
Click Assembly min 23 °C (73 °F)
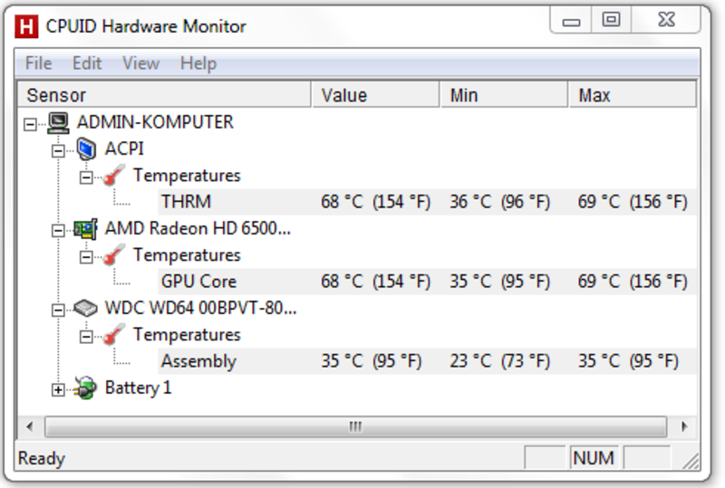[x=500, y=361]
